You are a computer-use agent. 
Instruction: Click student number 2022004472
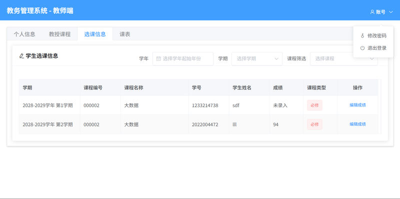pyautogui.click(x=205, y=125)
